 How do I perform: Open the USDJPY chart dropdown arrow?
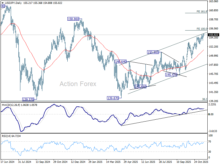(2, 3)
